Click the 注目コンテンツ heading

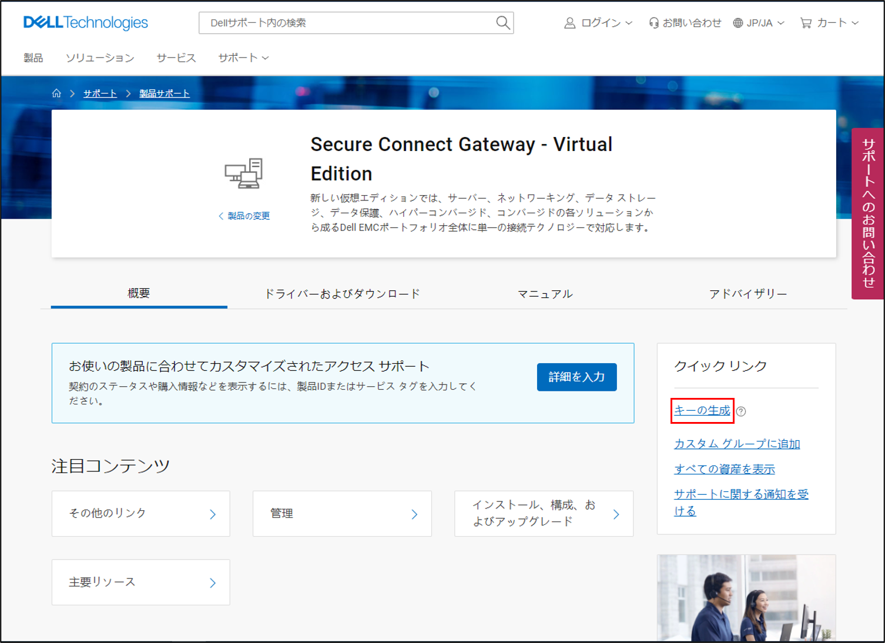(x=110, y=466)
